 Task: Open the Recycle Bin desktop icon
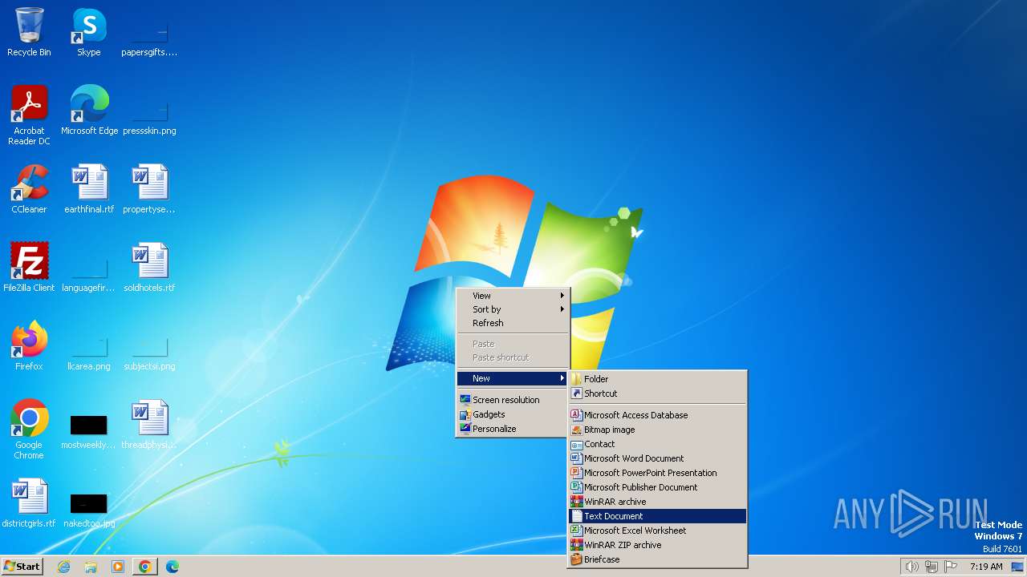(29, 32)
